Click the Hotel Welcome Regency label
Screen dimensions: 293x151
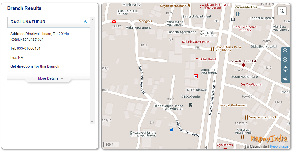coord(245,28)
